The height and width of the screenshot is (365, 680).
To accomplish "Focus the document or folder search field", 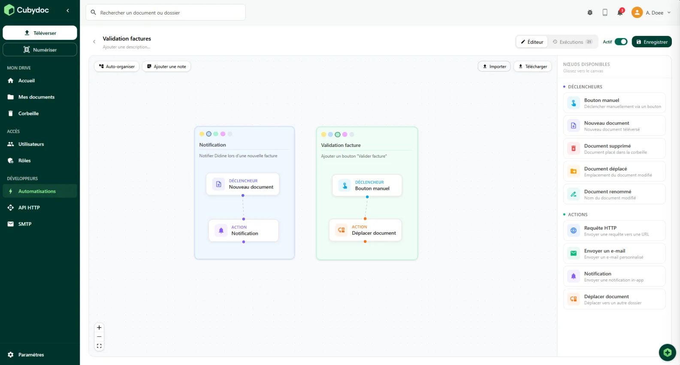I will coord(166,12).
